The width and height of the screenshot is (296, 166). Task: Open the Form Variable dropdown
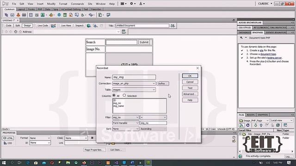point(125,123)
